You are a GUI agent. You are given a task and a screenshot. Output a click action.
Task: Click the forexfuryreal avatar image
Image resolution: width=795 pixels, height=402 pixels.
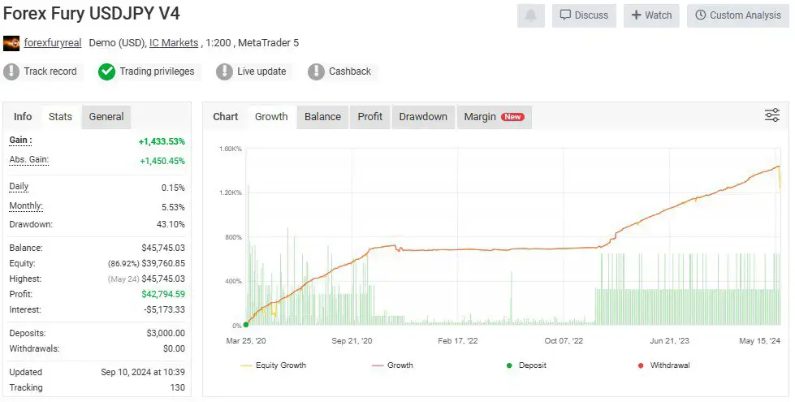point(11,43)
